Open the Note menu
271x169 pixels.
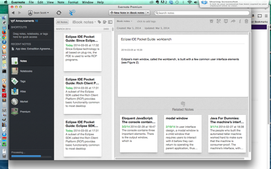coord(61,2)
